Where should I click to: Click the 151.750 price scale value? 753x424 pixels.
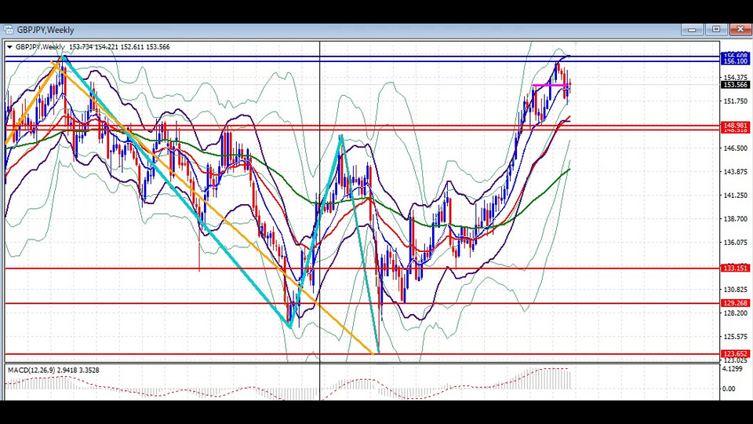pyautogui.click(x=735, y=101)
